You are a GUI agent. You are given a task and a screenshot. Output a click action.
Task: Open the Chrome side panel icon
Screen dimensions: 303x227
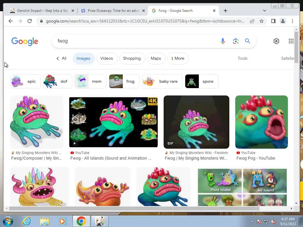tap(273, 21)
